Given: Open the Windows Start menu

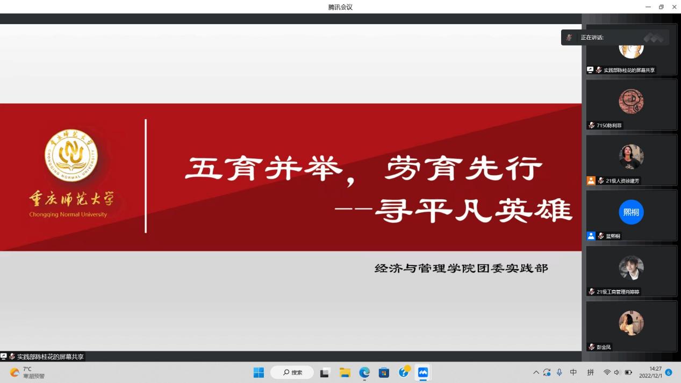Looking at the screenshot, I should click(x=259, y=372).
